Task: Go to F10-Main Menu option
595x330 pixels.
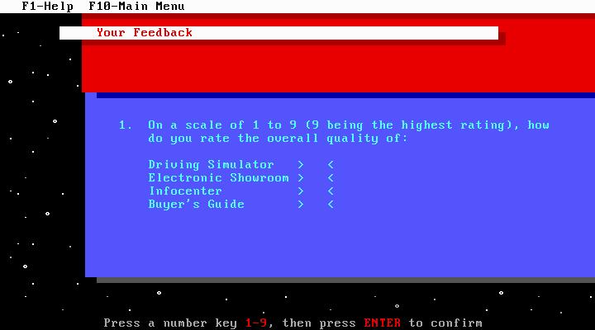Action: pyautogui.click(x=136, y=7)
